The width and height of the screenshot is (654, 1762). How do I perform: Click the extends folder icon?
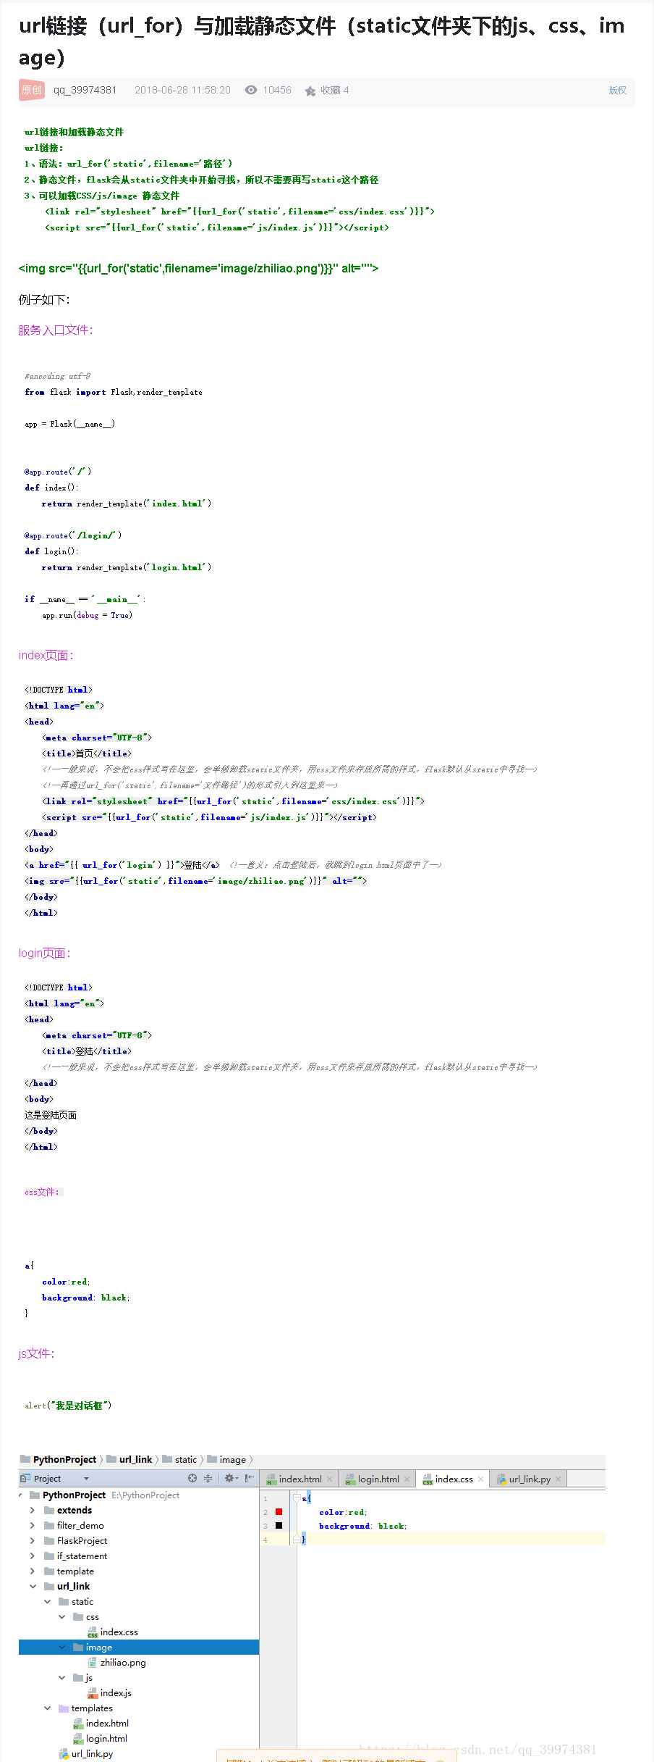point(49,1510)
